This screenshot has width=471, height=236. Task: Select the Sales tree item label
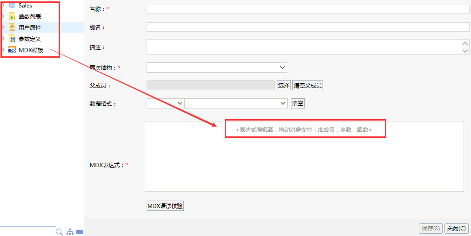[25, 5]
